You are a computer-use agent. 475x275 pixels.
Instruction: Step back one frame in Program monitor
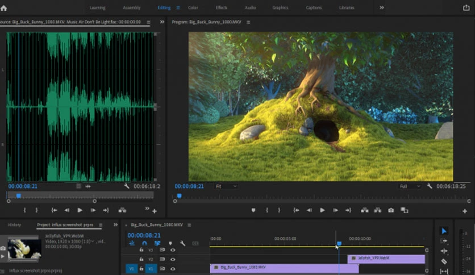pyautogui.click(x=309, y=210)
